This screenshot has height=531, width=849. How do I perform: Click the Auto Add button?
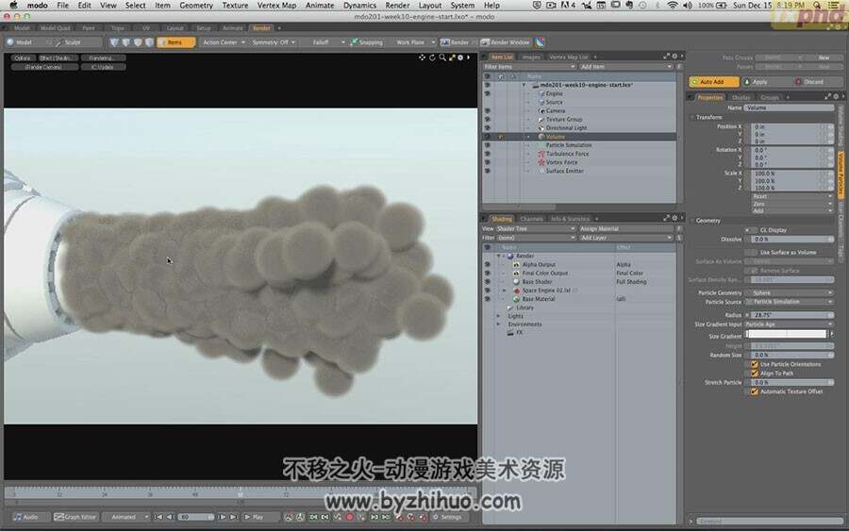tap(713, 82)
